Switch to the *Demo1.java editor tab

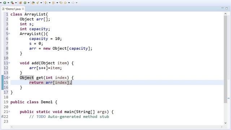click(13, 9)
